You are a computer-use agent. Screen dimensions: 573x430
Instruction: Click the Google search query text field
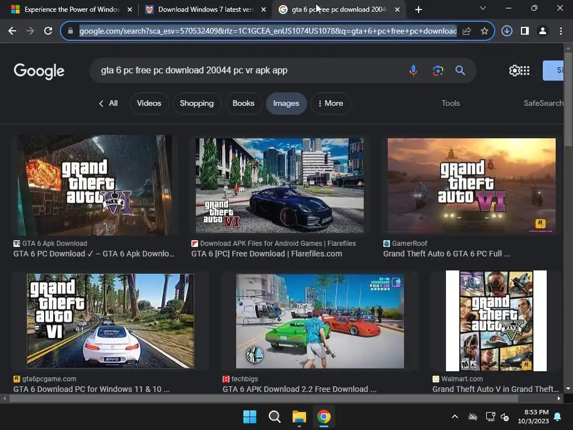pos(248,70)
